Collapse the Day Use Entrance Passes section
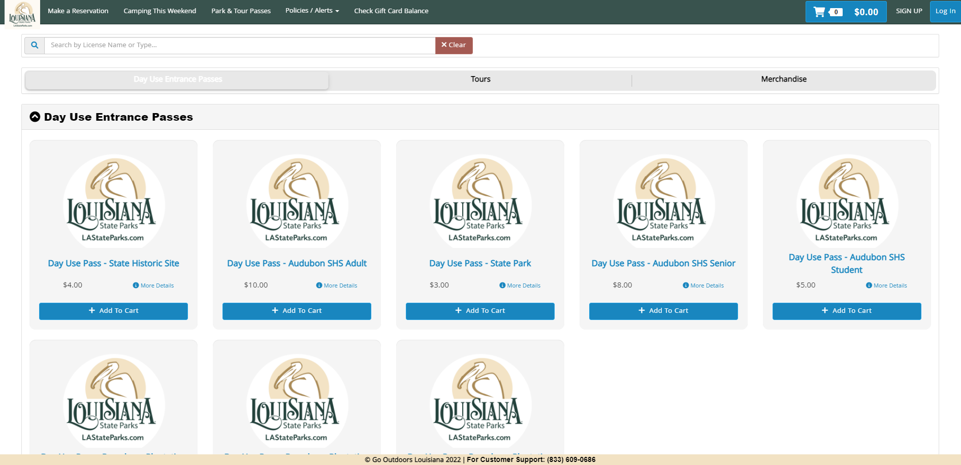 [x=35, y=117]
